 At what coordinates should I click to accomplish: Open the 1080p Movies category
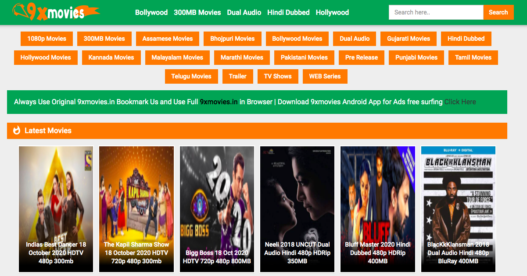coord(47,39)
